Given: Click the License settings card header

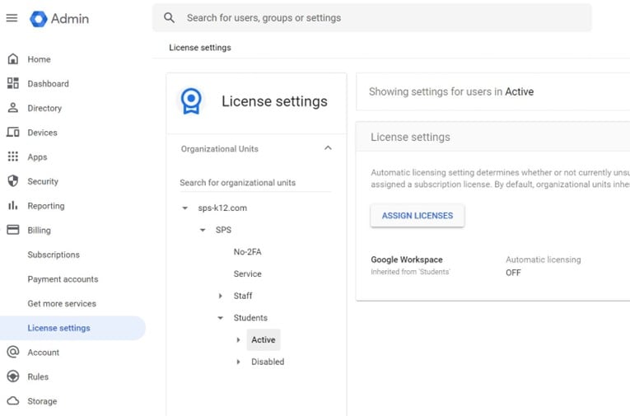Looking at the screenshot, I should point(493,137).
